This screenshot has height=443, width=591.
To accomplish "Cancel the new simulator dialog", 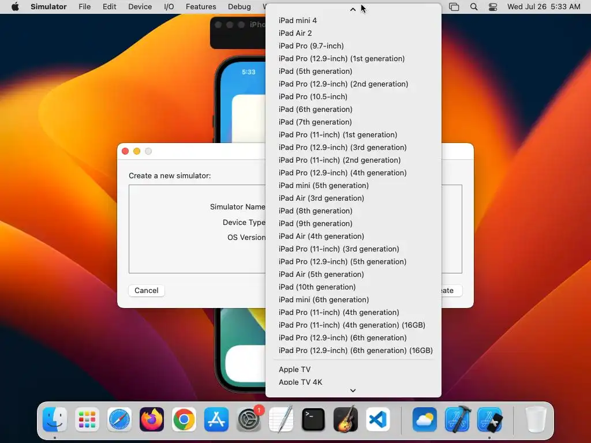I will tap(146, 291).
